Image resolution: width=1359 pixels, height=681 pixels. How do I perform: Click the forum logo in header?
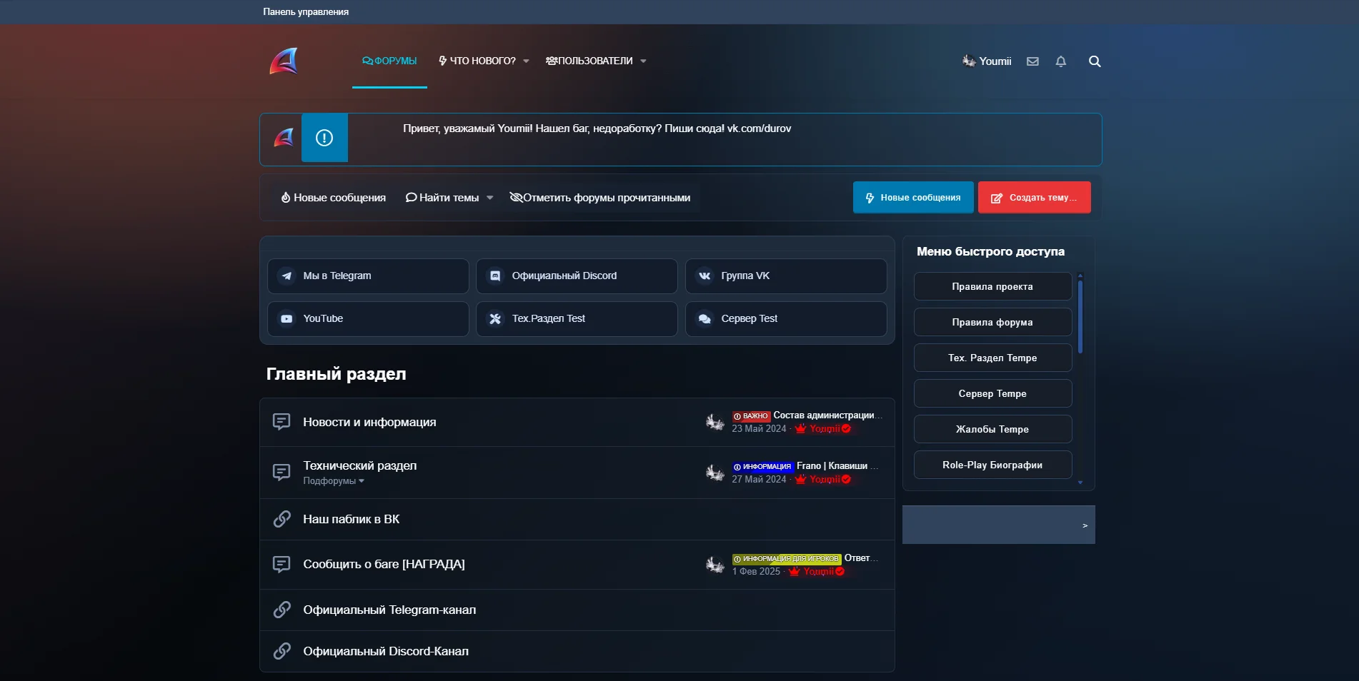click(284, 61)
